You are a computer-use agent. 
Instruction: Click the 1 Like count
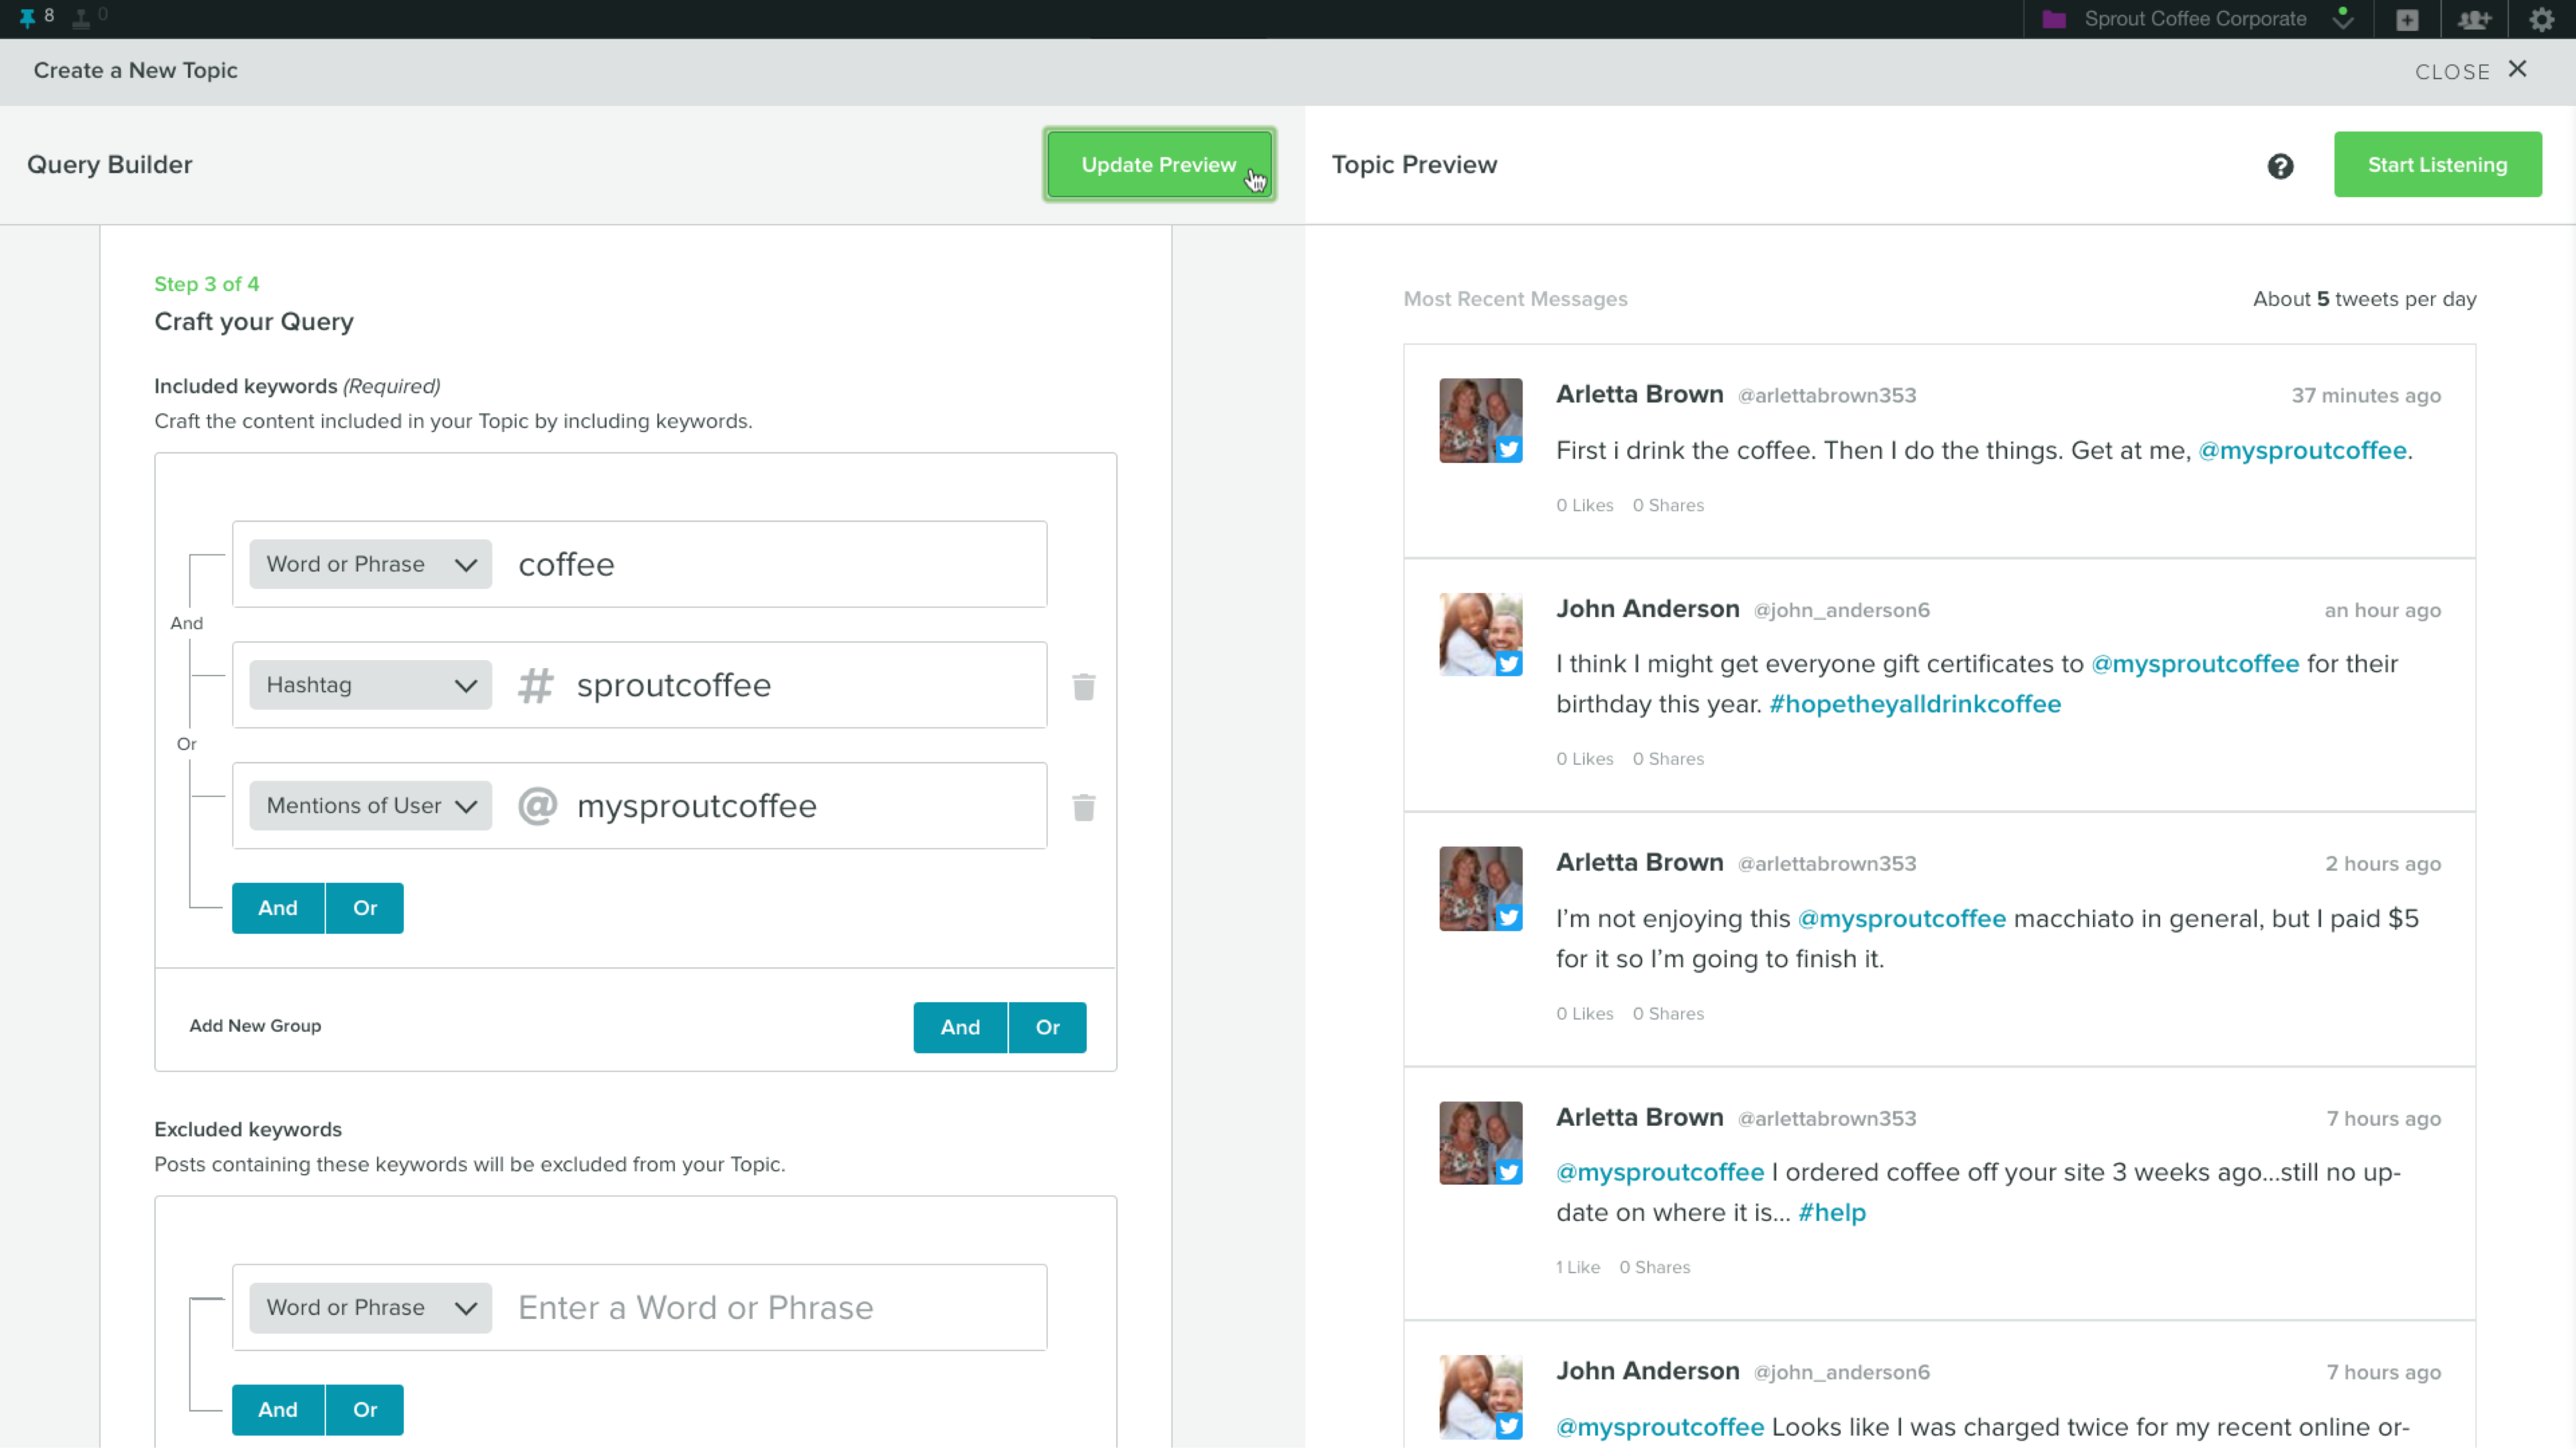click(1577, 1267)
